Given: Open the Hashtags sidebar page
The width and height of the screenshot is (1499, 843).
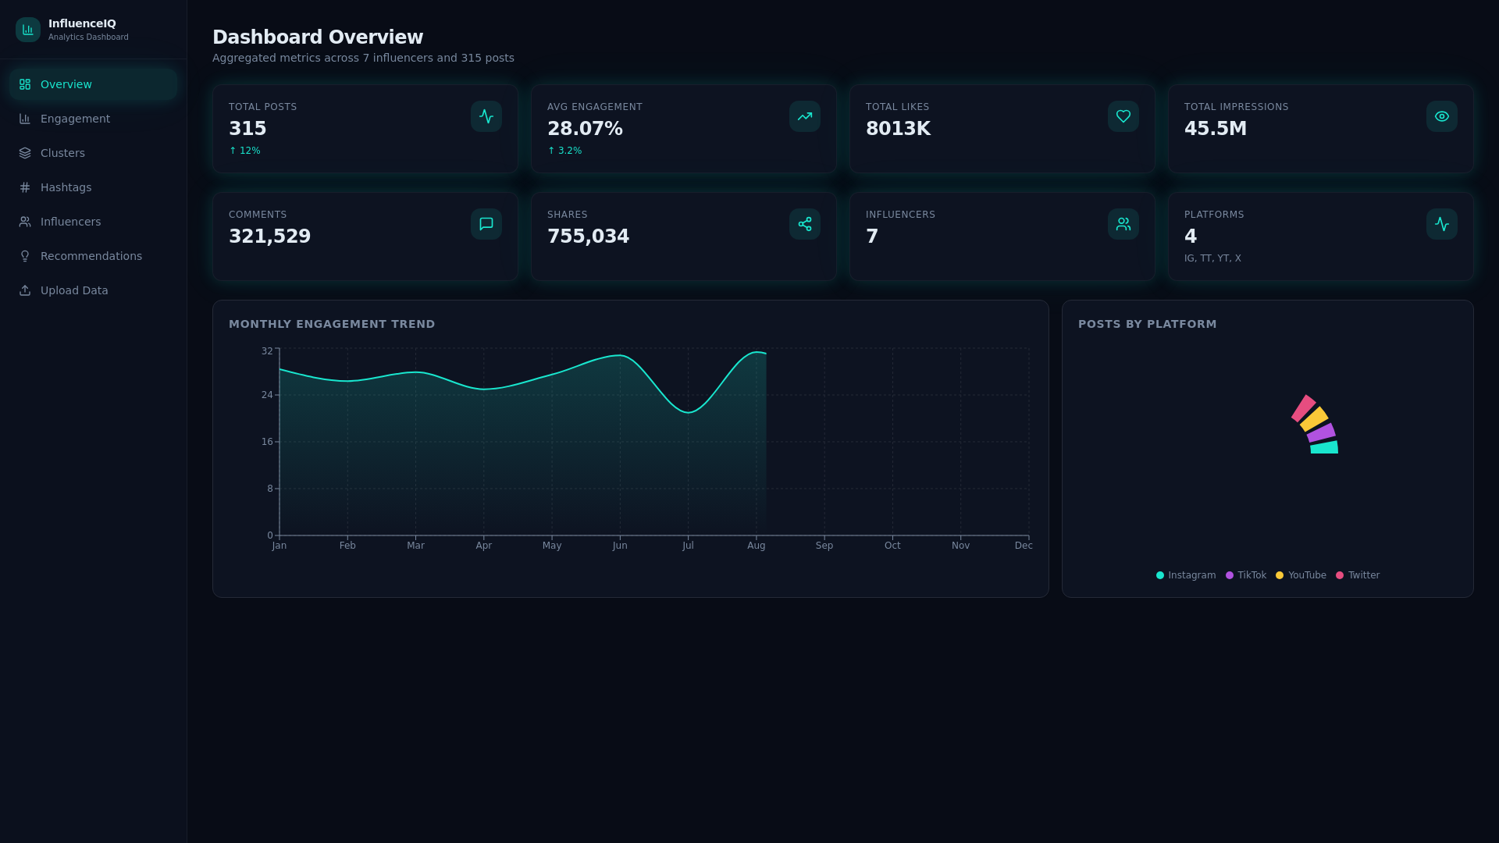Looking at the screenshot, I should tap(93, 187).
